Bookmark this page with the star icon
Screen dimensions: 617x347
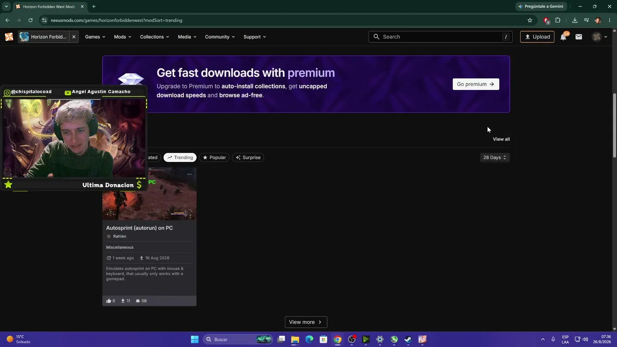pos(530,20)
